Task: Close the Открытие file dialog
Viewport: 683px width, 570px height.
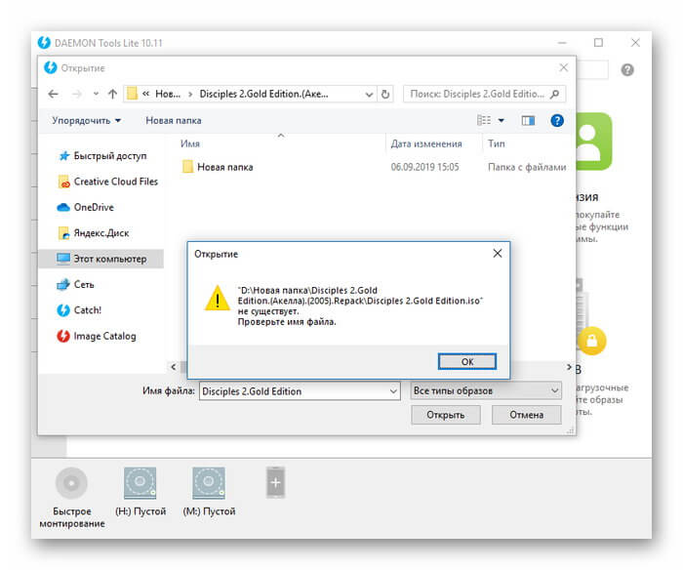Action: 564,67
